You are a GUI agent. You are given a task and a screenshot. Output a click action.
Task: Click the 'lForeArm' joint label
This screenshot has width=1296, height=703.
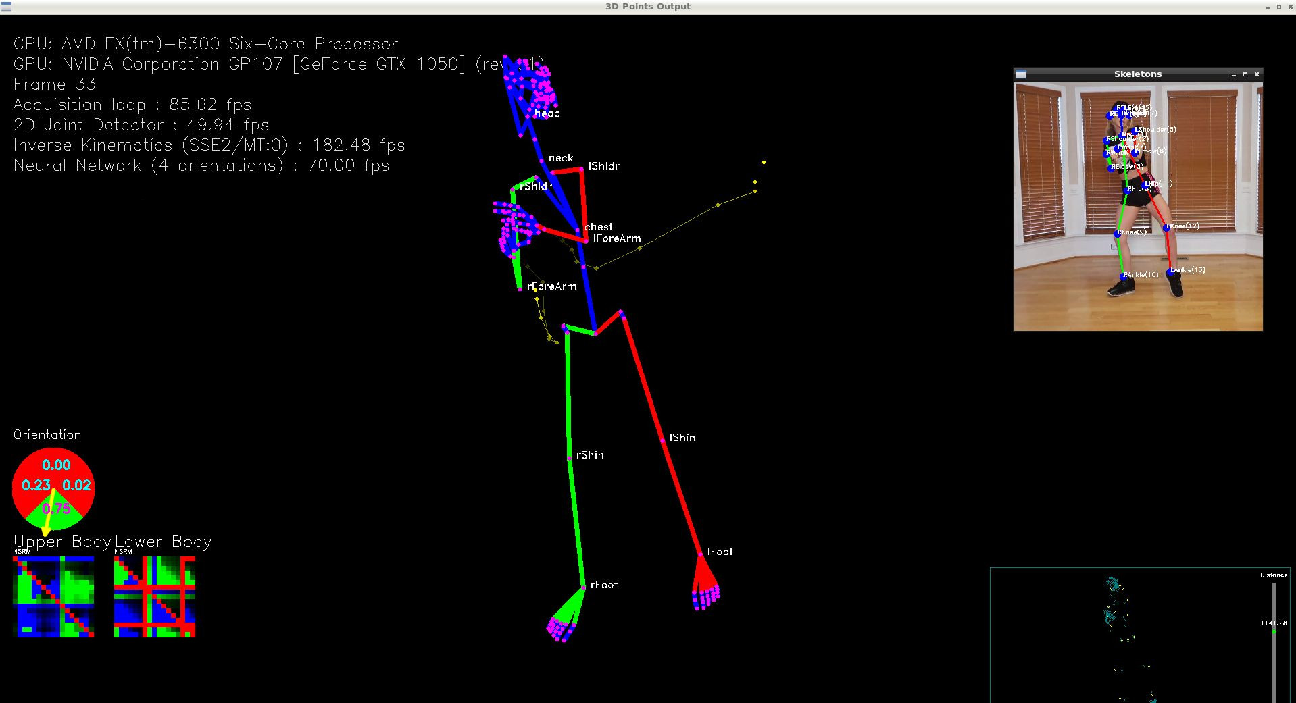pyautogui.click(x=617, y=238)
